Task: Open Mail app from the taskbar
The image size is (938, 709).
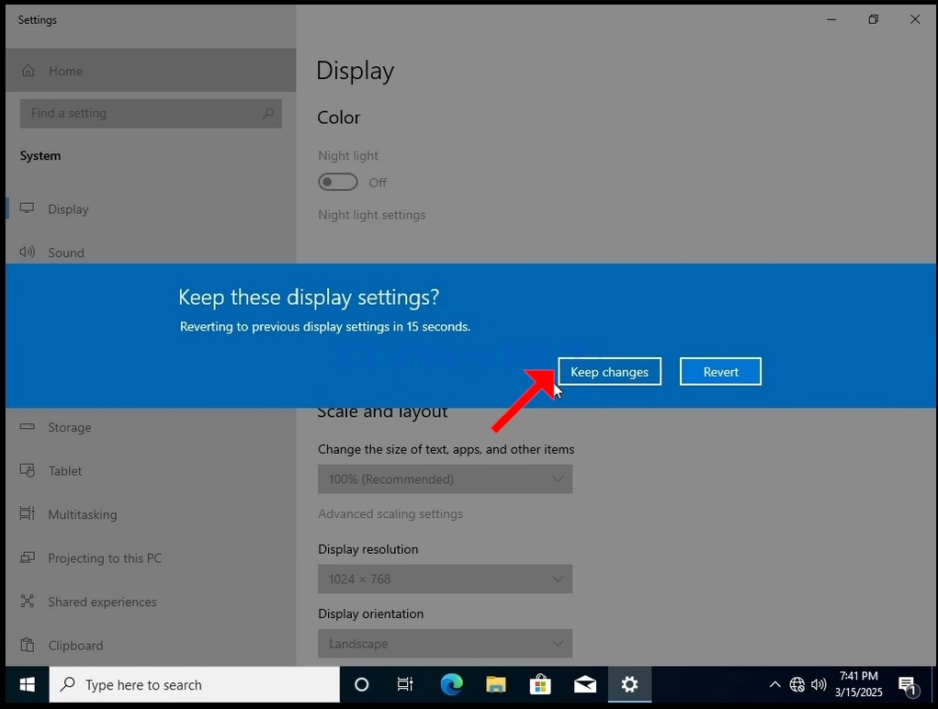Action: 585,684
